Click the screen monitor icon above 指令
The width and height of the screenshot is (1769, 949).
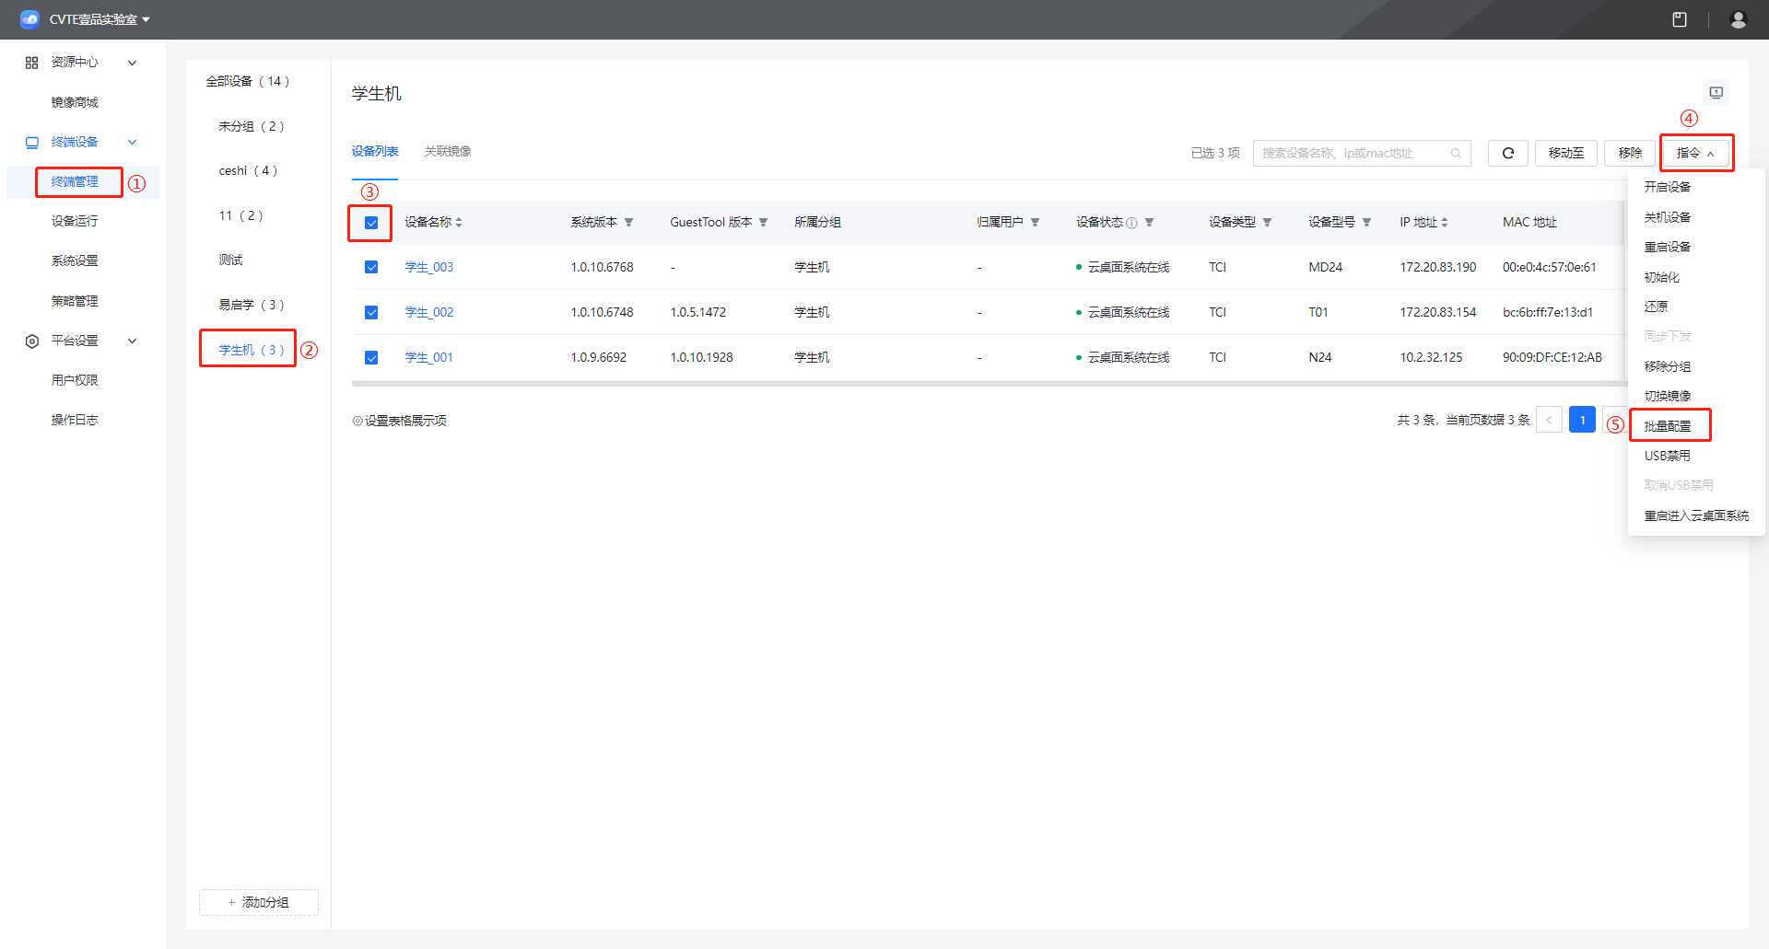pos(1716,93)
